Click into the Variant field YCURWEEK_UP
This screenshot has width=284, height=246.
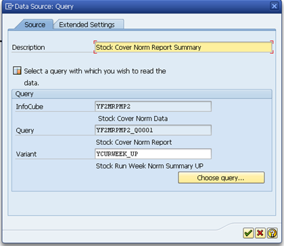point(153,154)
